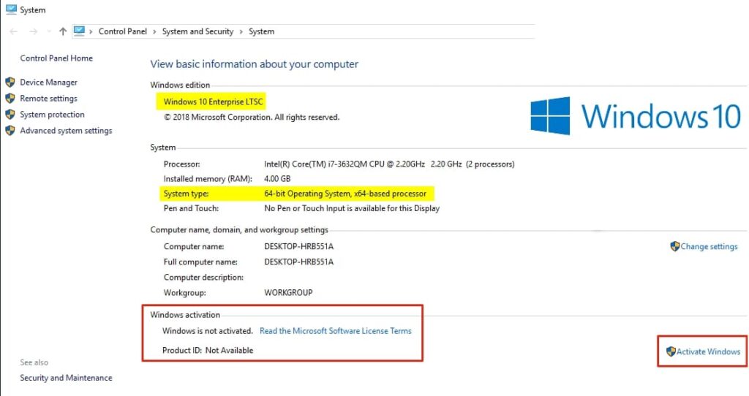This screenshot has height=396, width=749.
Task: Click the Device Manager shield icon
Action: click(10, 83)
